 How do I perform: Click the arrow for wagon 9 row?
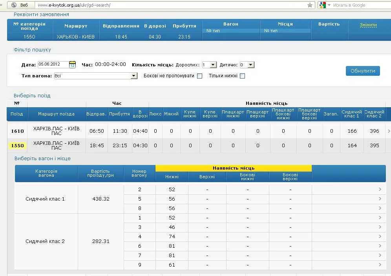click(380, 265)
